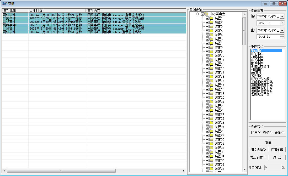
Task: Click the 查询 button
Action: point(268,143)
